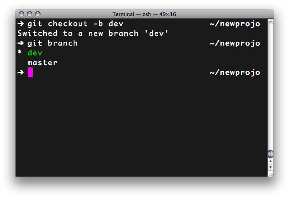Screen dimensions: 289x198
Task: Click the scrollbar down arrow
Action: 270,167
